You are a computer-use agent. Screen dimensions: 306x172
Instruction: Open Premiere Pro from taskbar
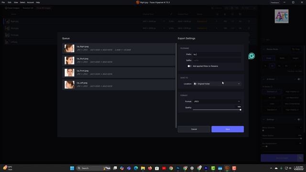click(x=206, y=168)
